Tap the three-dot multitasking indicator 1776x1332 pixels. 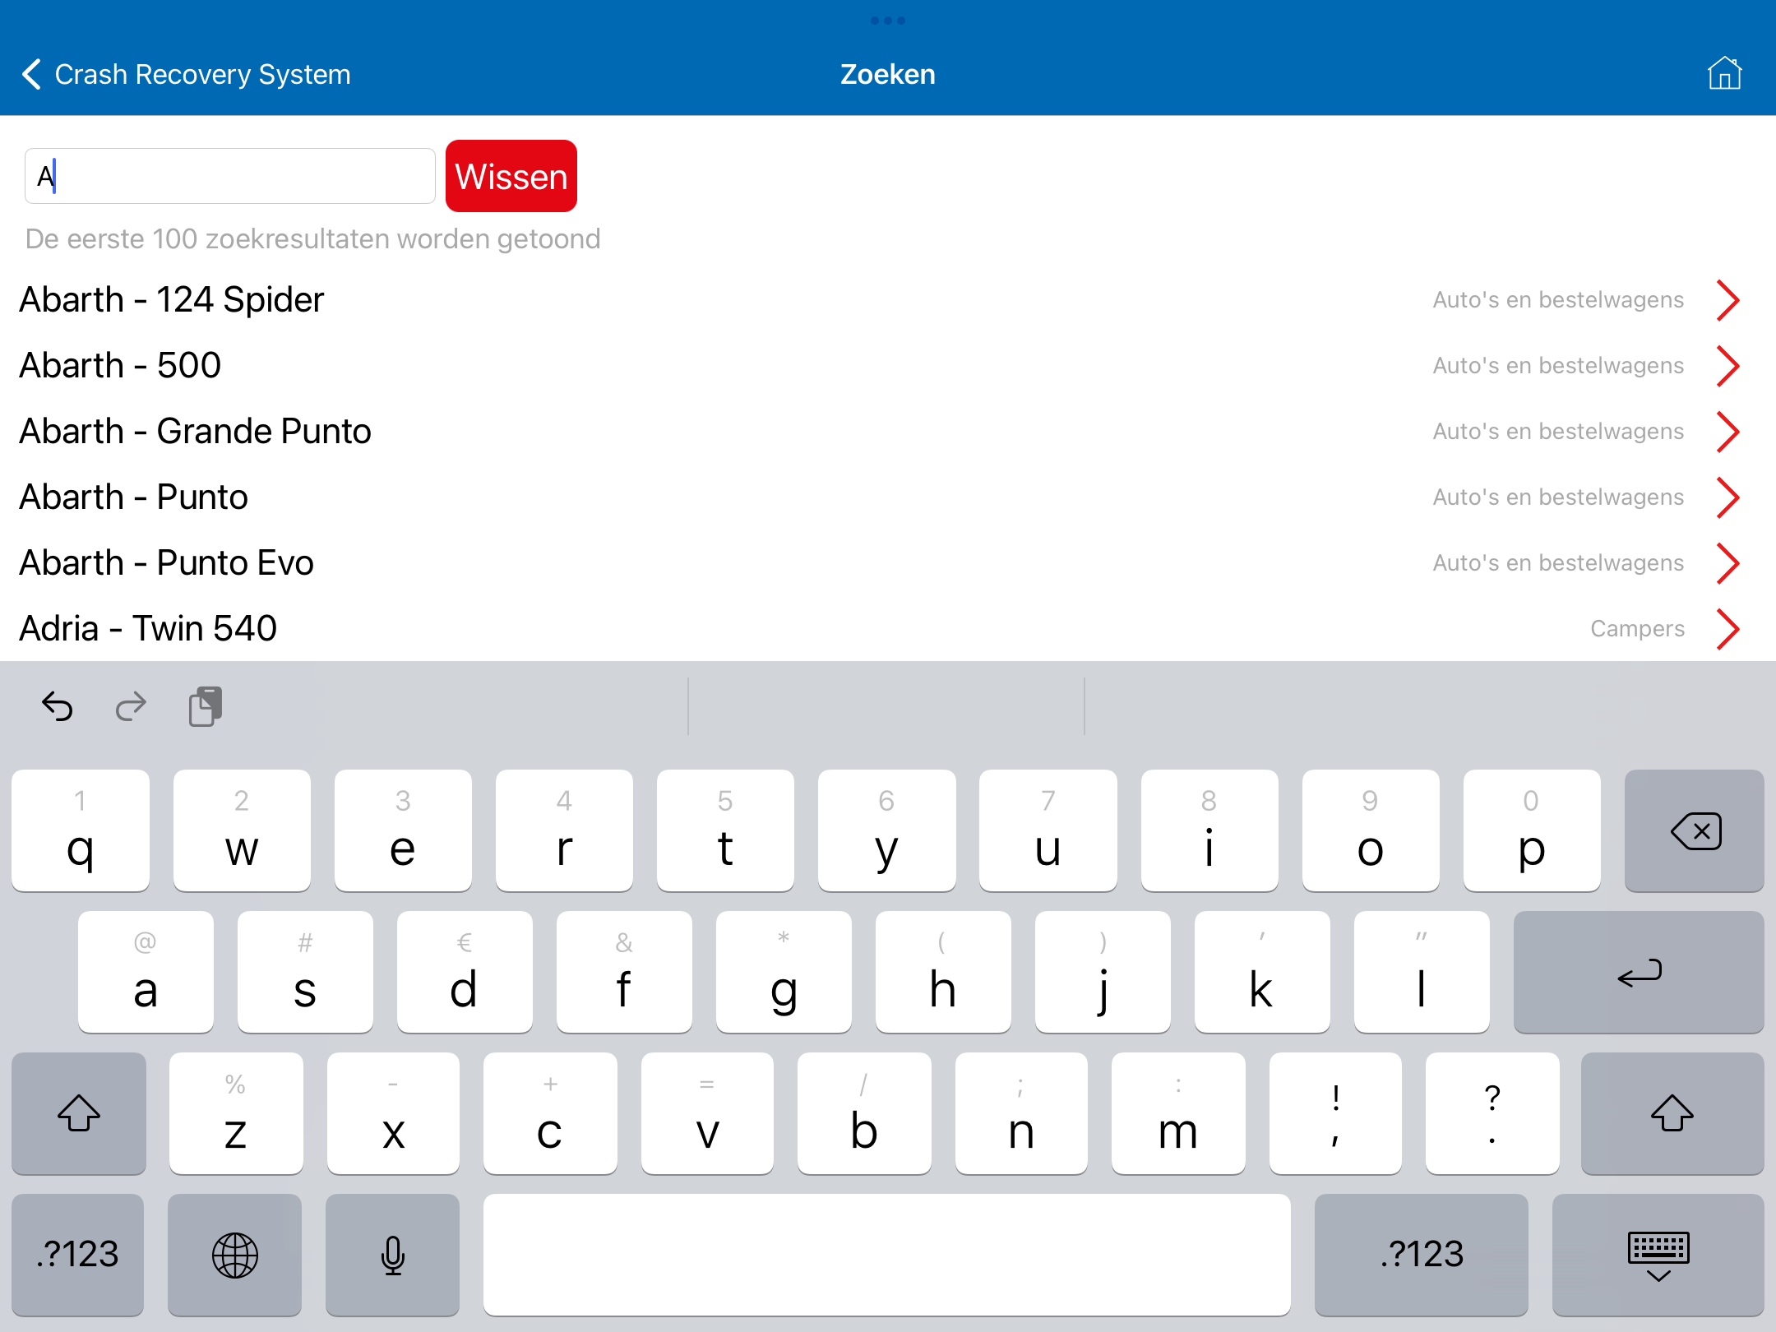pyautogui.click(x=888, y=20)
